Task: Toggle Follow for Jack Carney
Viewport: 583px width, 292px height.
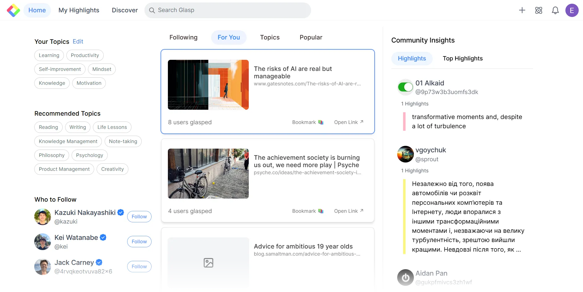Action: point(139,266)
